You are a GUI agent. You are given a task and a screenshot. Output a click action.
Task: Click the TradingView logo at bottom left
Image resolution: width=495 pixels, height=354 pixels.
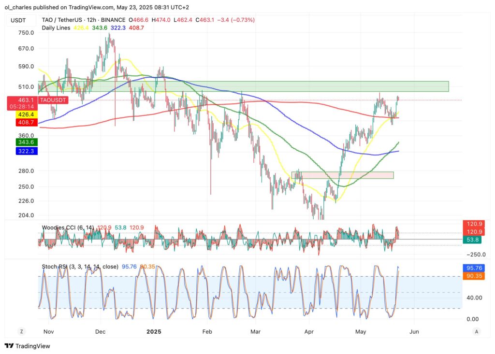[x=28, y=346]
